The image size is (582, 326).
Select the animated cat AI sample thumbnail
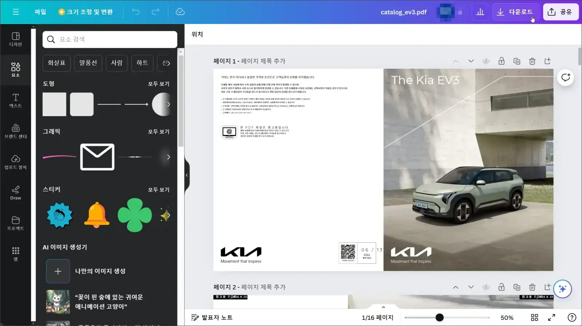coord(58,302)
